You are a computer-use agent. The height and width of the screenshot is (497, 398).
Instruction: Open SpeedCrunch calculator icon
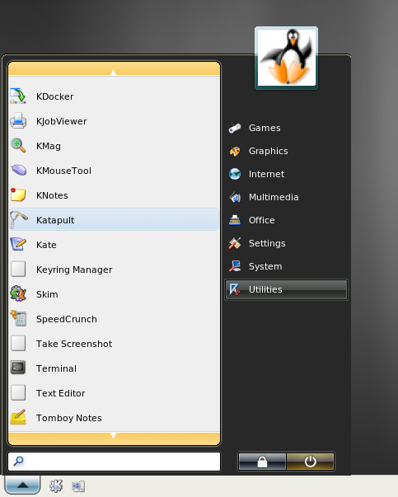pos(18,319)
